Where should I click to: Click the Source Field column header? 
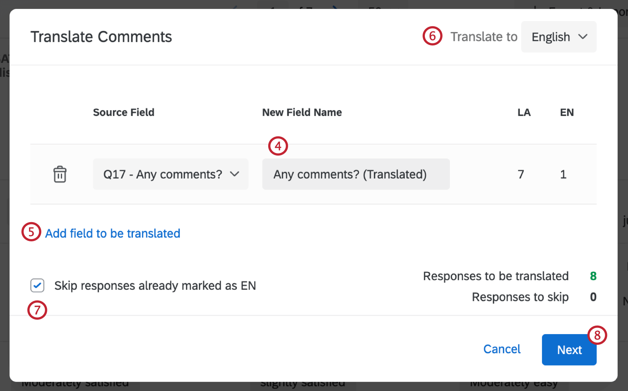coord(123,112)
